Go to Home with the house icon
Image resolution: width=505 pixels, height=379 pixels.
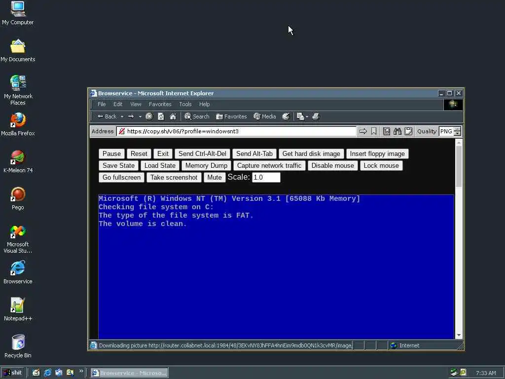click(173, 116)
